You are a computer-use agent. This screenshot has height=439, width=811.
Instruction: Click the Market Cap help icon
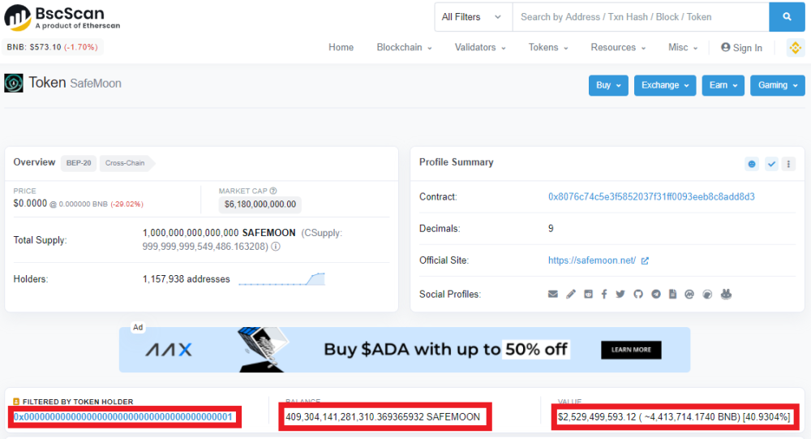click(273, 191)
